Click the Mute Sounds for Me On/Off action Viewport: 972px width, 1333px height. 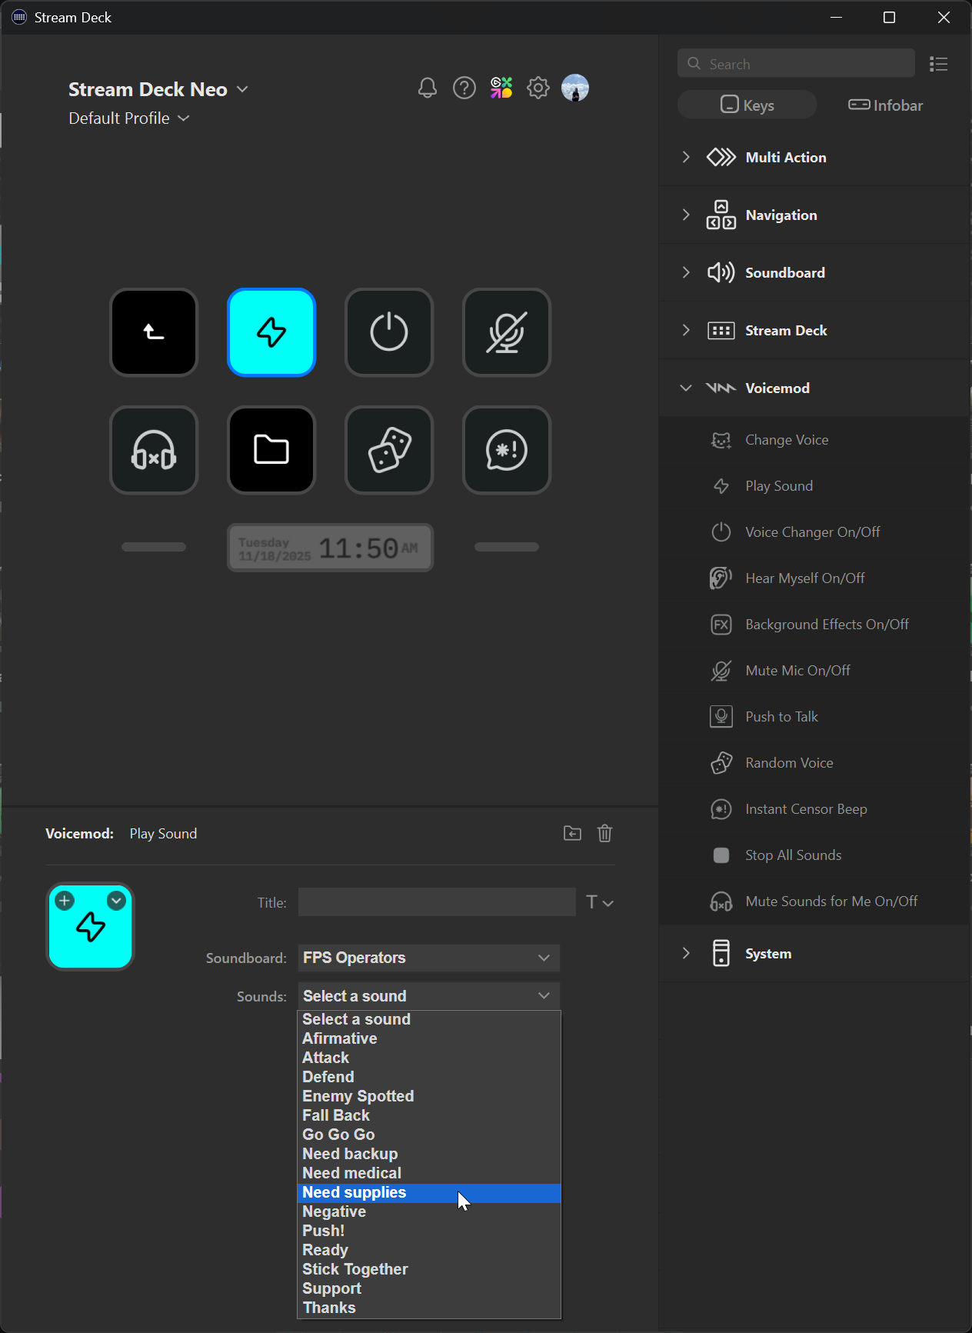(815, 901)
